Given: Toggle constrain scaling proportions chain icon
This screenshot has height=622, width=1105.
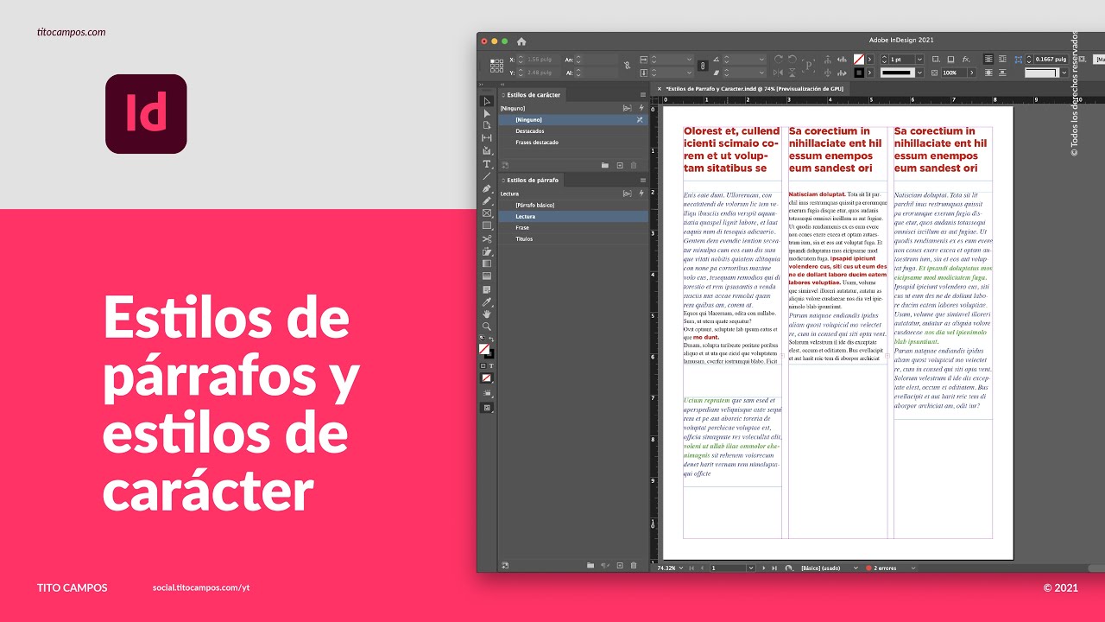Looking at the screenshot, I should tap(702, 66).
